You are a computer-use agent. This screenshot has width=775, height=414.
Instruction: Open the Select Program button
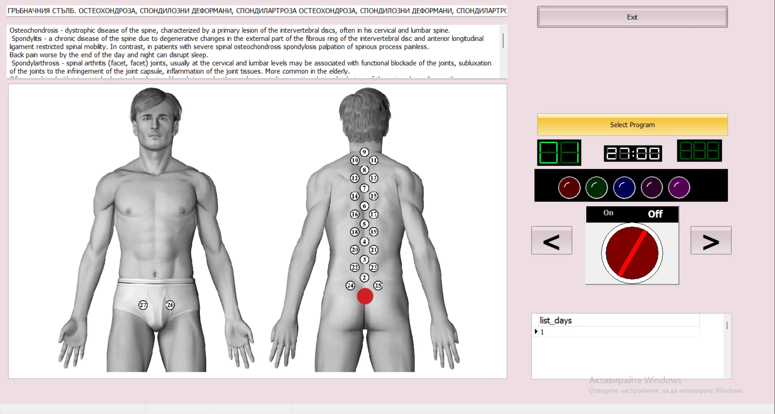pyautogui.click(x=632, y=125)
